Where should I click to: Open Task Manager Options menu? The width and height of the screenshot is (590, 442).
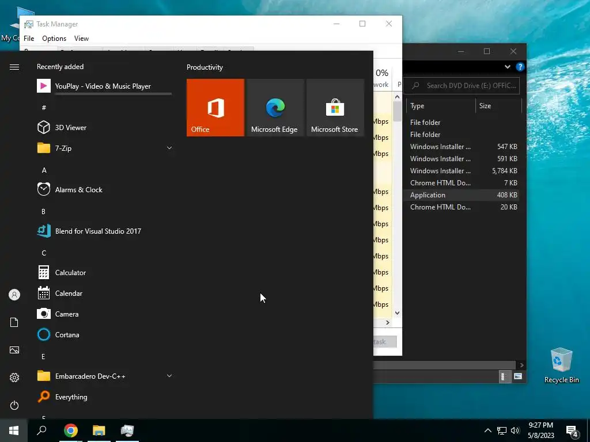[54, 39]
